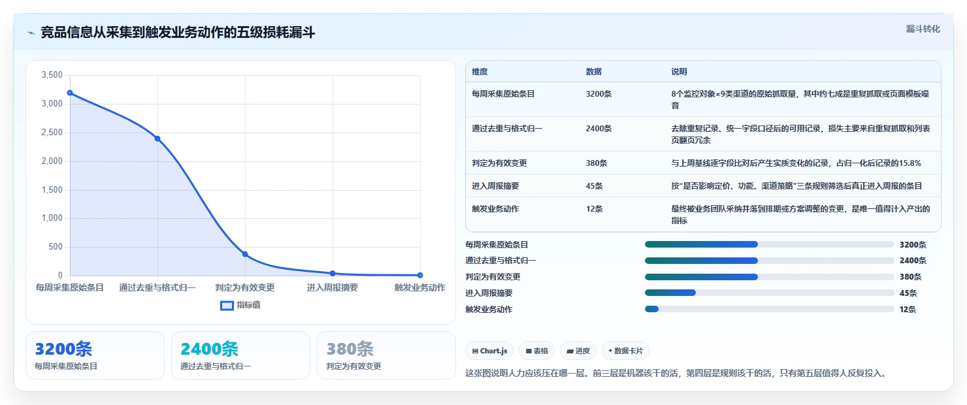Viewport: 967px width, 405px height.
Task: Open the 2400条 stat card
Action: click(x=240, y=355)
